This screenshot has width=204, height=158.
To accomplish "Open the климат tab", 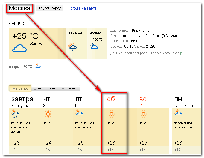I will [69, 88].
